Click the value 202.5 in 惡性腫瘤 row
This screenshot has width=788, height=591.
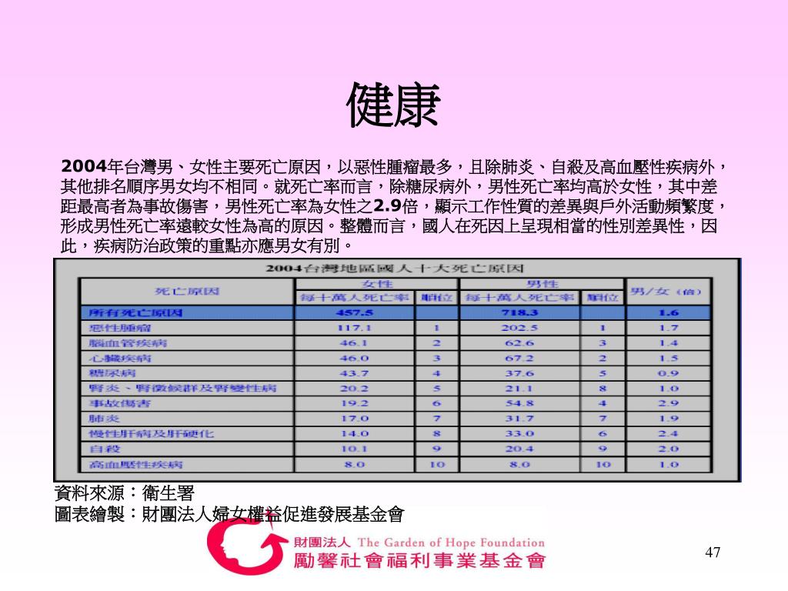(519, 328)
